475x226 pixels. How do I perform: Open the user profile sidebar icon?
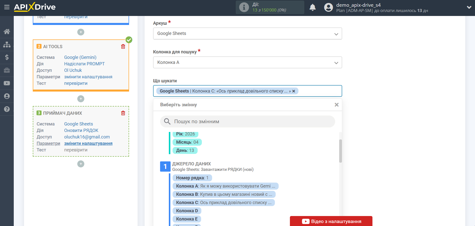point(7,96)
